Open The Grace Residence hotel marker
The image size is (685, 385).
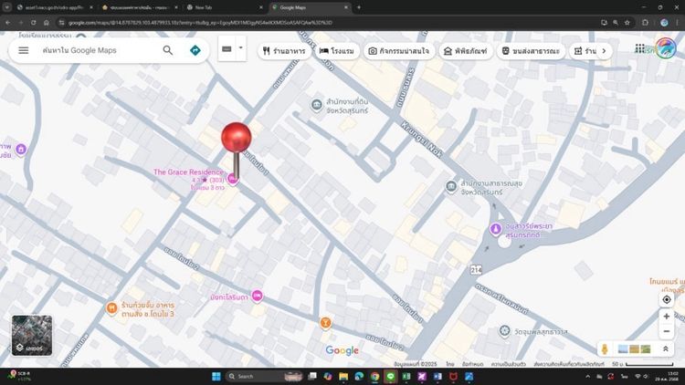coord(233,178)
